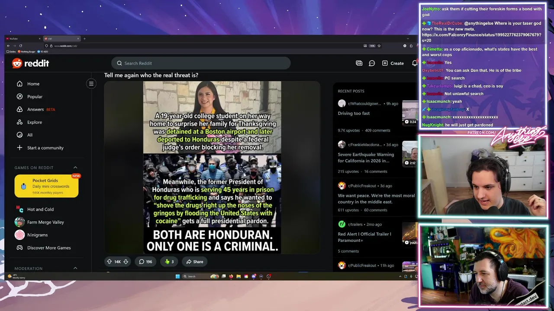Image resolution: width=554 pixels, height=311 pixels.
Task: Open the 196 comments button
Action: [145, 262]
